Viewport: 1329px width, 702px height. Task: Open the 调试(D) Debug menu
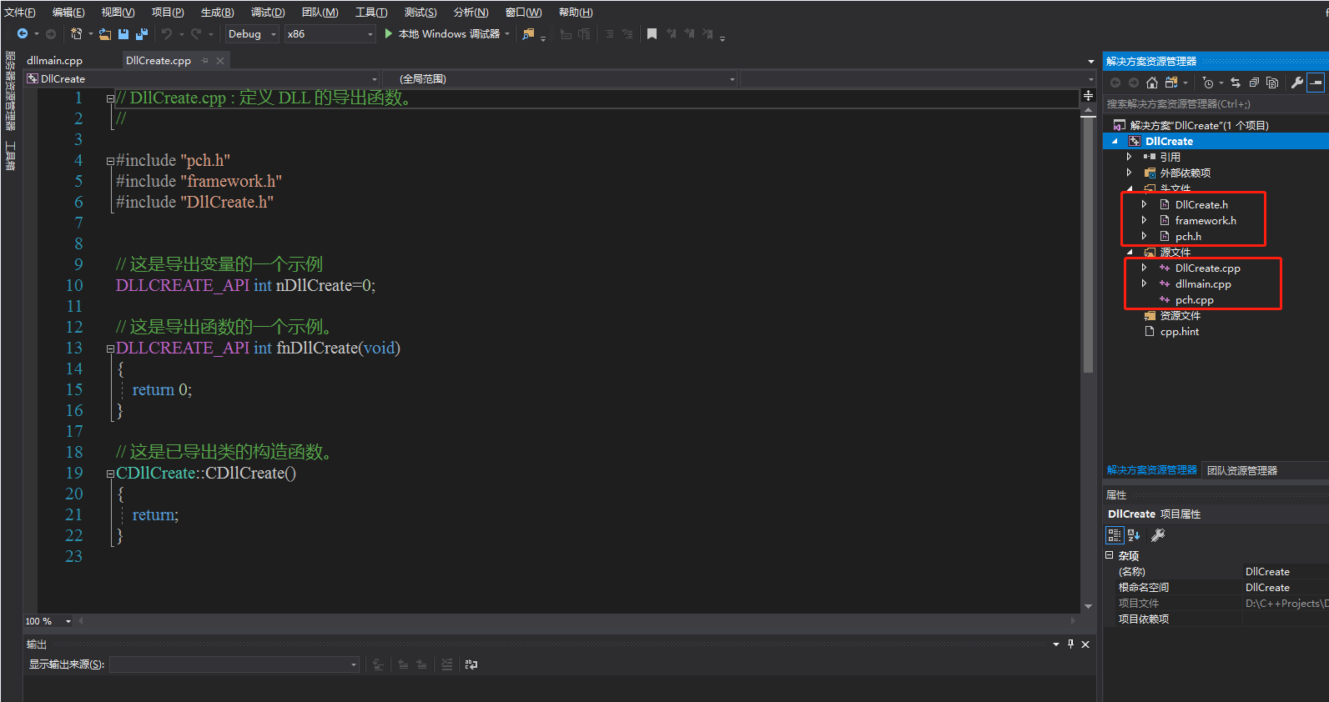[x=268, y=12]
